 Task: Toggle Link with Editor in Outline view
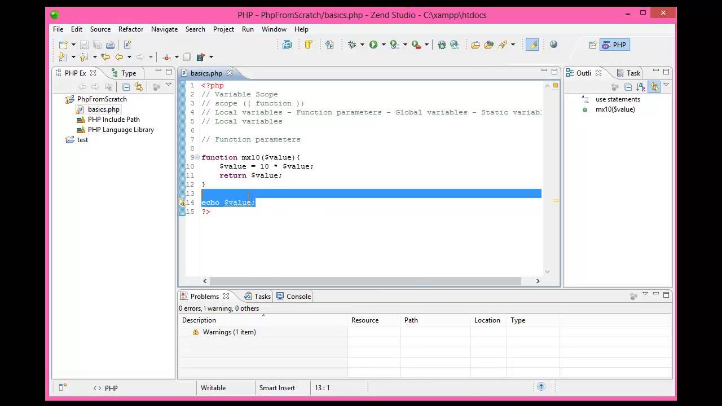[654, 87]
